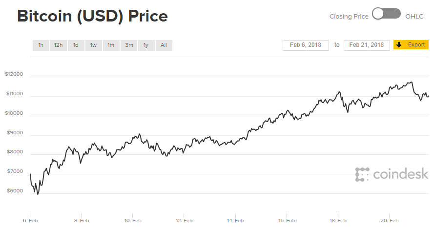Click the 6. Feb axis marker
The width and height of the screenshot is (433, 231).
pos(30,220)
